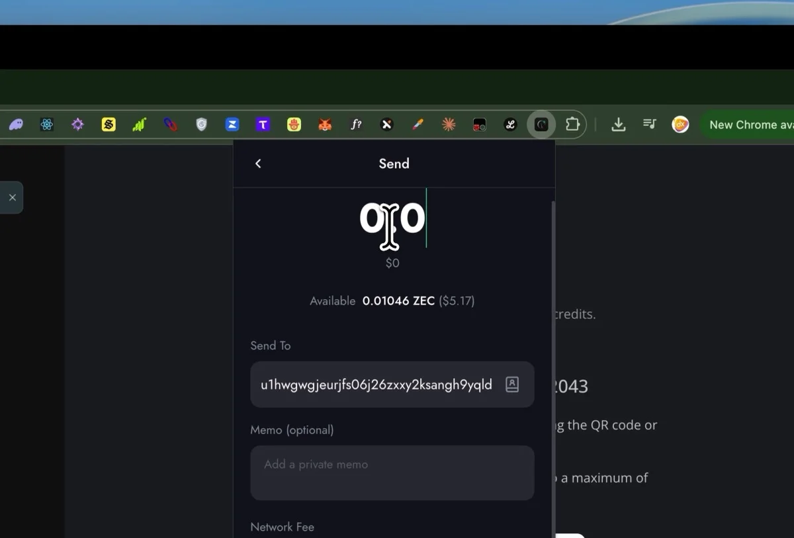Open the MetaMask fox extension
The height and width of the screenshot is (538, 794).
[x=325, y=124]
